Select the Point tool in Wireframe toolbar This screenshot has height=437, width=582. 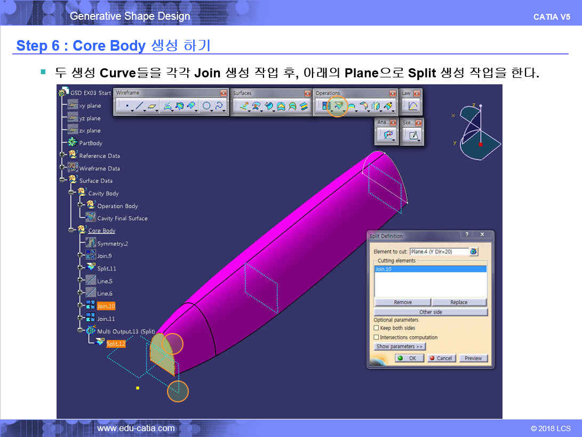pos(126,106)
